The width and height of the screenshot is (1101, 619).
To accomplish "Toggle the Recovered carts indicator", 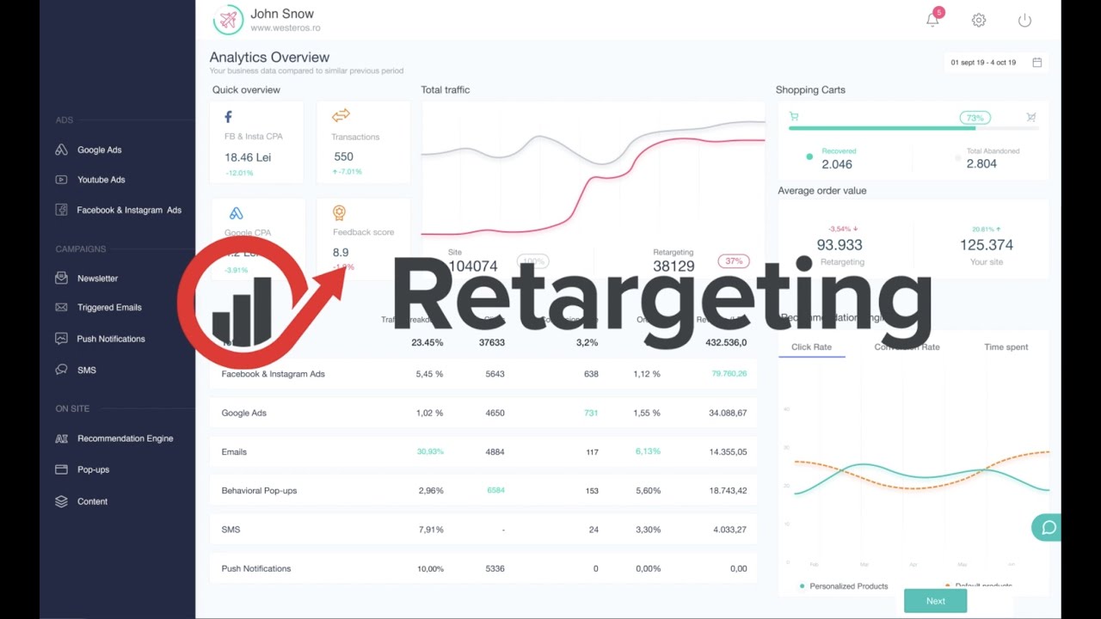I will [809, 157].
